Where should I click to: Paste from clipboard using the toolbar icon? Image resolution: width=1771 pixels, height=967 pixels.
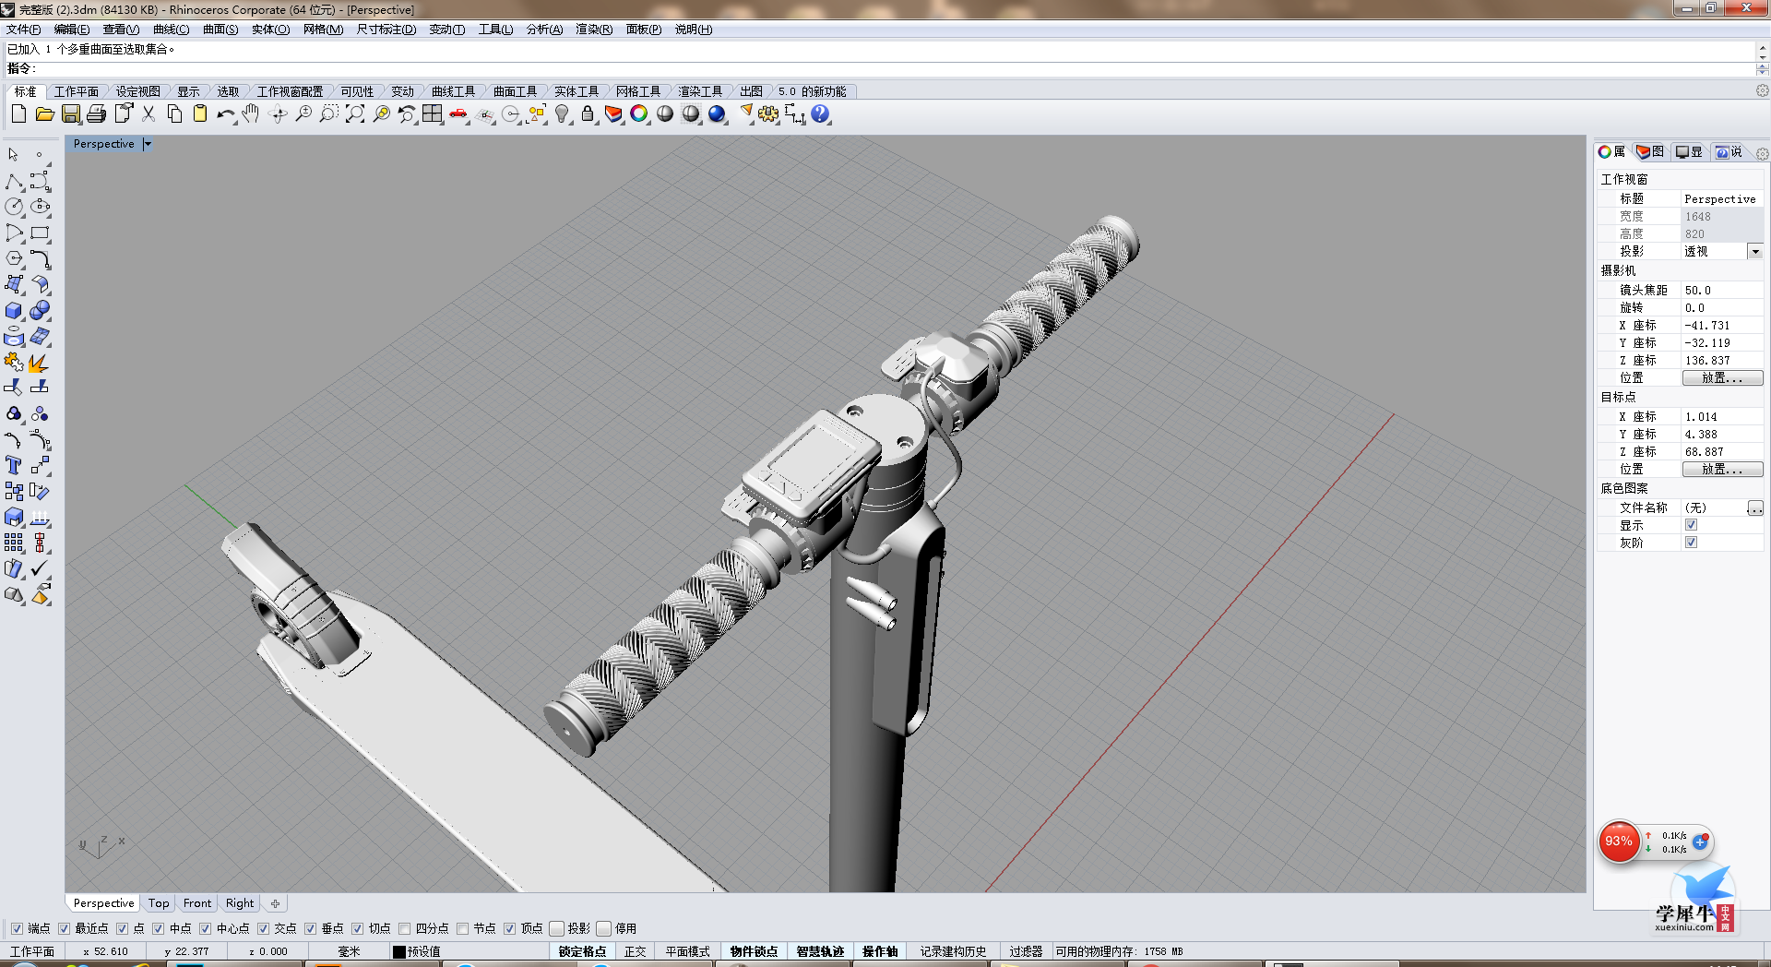coord(199,114)
